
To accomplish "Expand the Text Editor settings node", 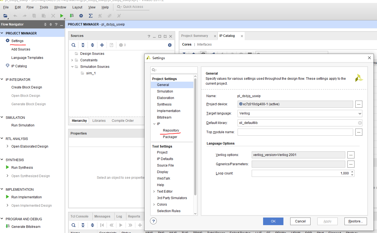I will tap(154, 191).
